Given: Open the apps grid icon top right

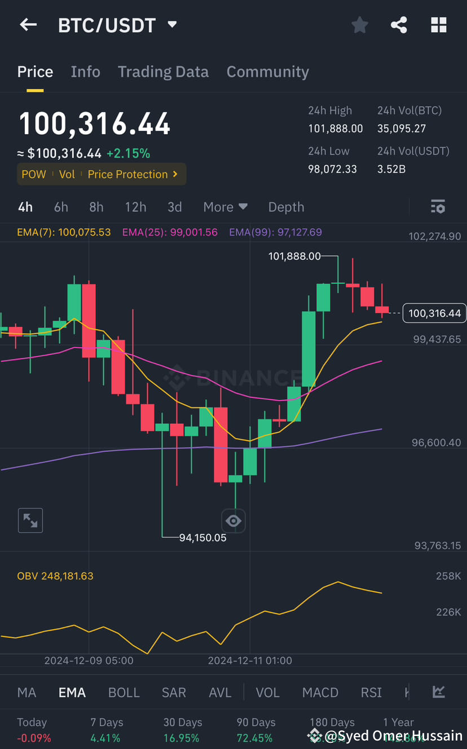Looking at the screenshot, I should pyautogui.click(x=439, y=24).
